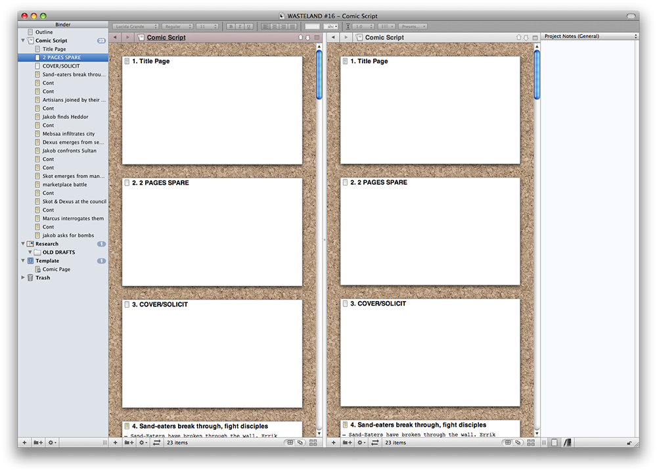Select 'Jakob finds Heddor' in the Binder

pyautogui.click(x=65, y=117)
